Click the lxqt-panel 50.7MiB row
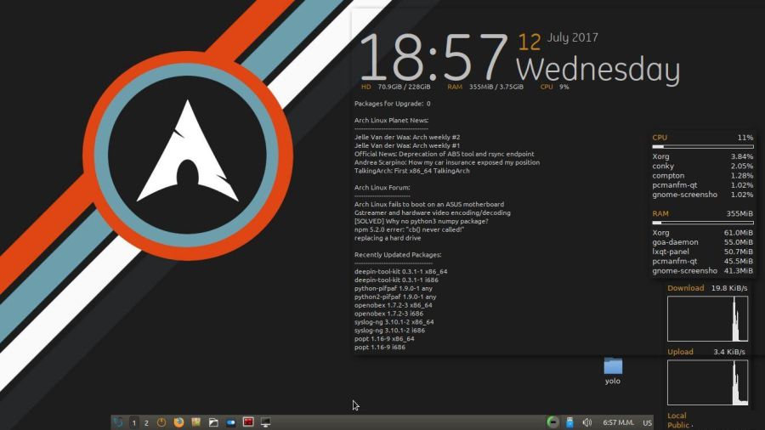This screenshot has height=430, width=765. tap(703, 252)
